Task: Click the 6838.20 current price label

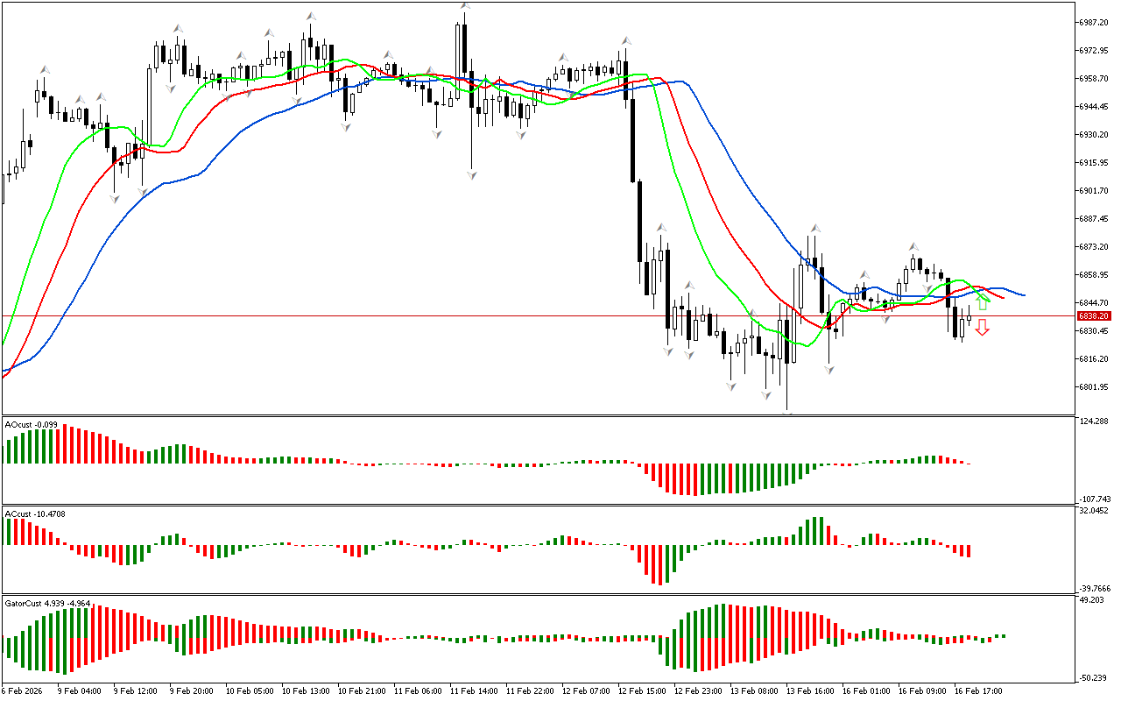Action: click(1095, 315)
